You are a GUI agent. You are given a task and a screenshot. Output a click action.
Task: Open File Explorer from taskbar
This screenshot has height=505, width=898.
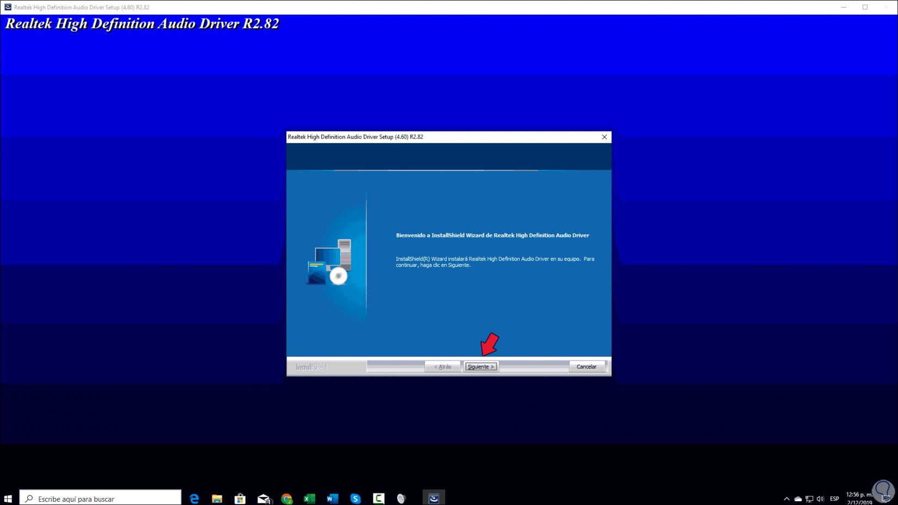pos(217,498)
